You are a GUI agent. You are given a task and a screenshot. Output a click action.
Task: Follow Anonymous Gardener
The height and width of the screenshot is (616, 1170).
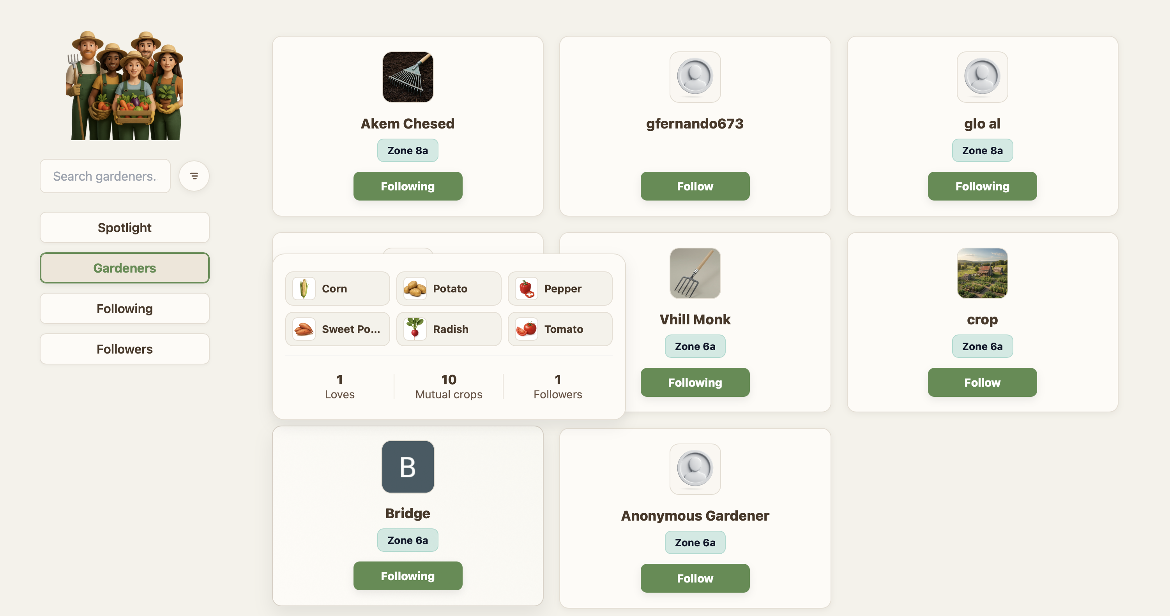coord(695,578)
